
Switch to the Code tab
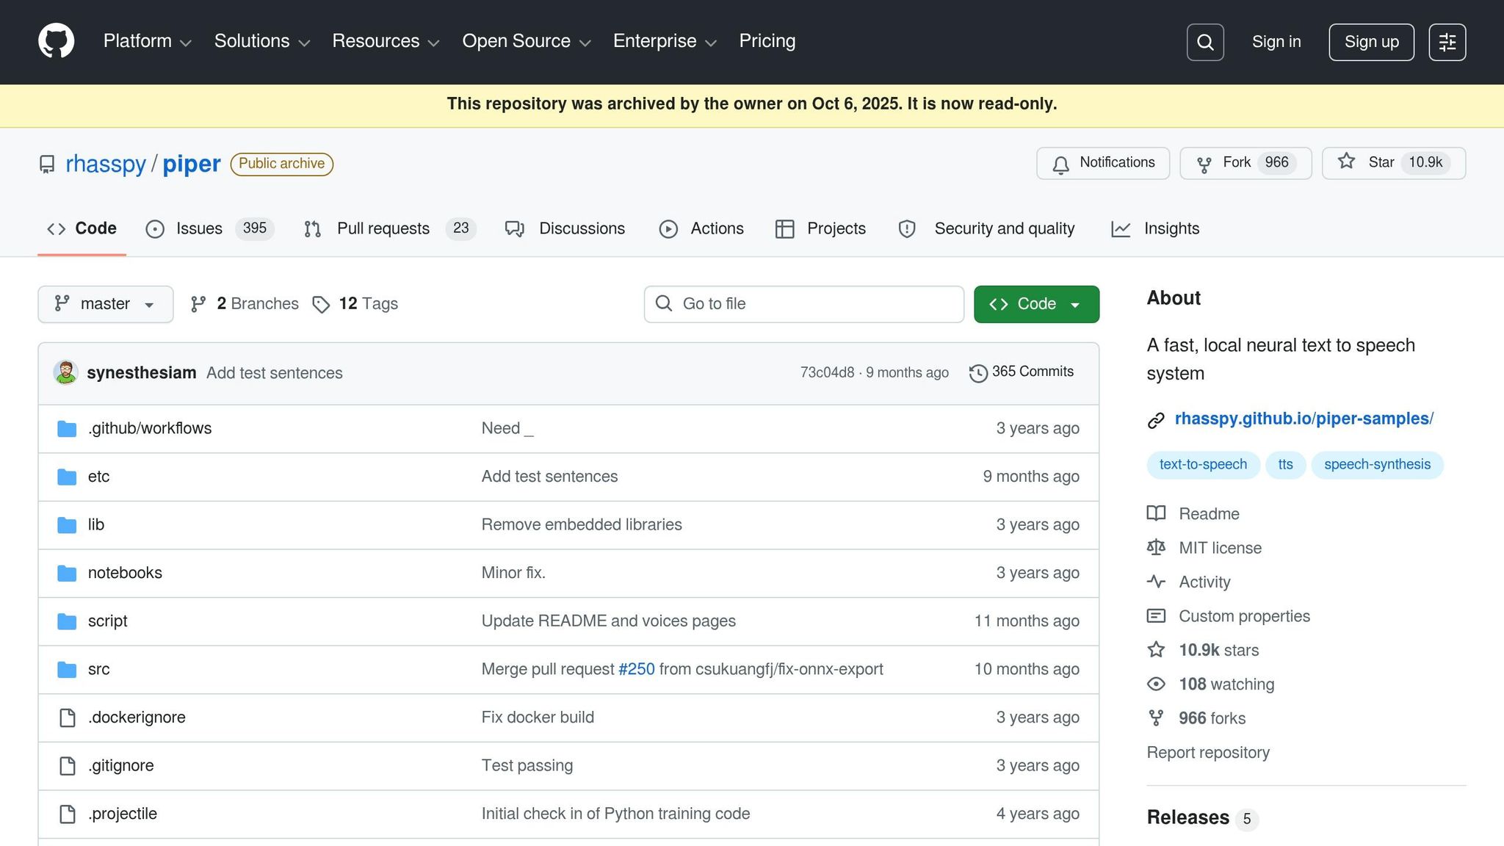pos(82,229)
